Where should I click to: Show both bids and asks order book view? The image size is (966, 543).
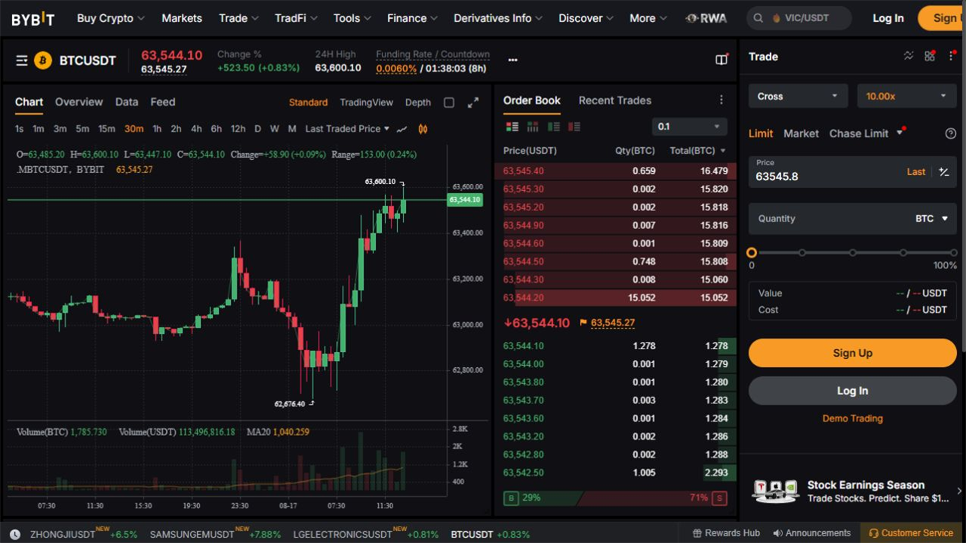point(512,127)
